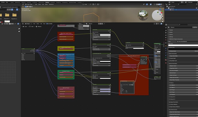Select the Collection row in the Outliner
The width and height of the screenshot is (198, 117).
click(x=181, y=8)
